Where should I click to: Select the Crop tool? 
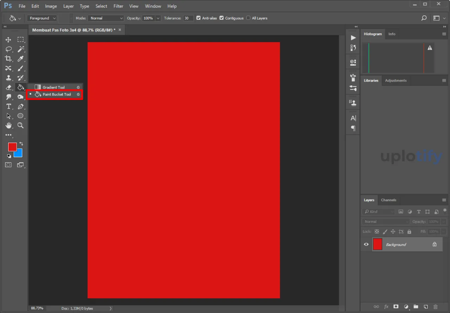pyautogui.click(x=8, y=59)
